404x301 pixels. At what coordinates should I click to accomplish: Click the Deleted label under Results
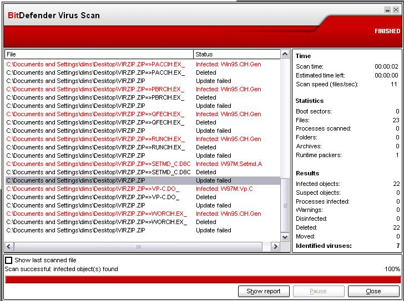[306, 227]
